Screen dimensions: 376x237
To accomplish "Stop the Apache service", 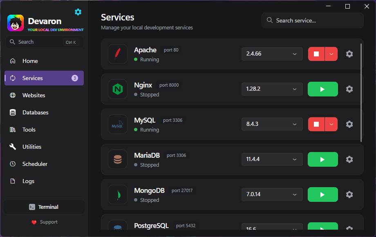I will click(x=316, y=54).
